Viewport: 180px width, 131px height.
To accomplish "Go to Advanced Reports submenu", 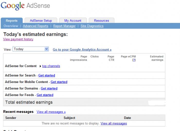I will pyautogui.click(x=35, y=26).
